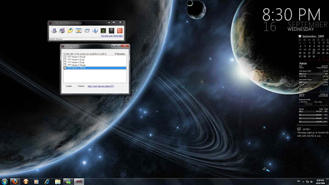329x185 pixels.
Task: Open the Windows Start orb
Action: coord(5,181)
